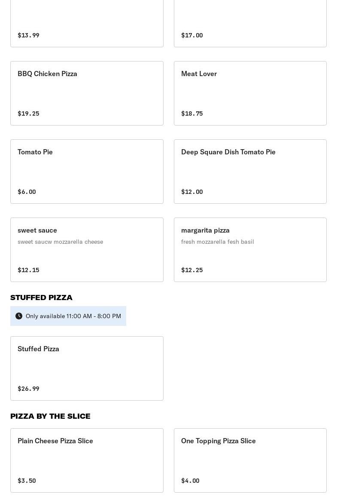Click the availability hours notice banner
Image resolution: width=337 pixels, height=503 pixels.
(x=68, y=316)
